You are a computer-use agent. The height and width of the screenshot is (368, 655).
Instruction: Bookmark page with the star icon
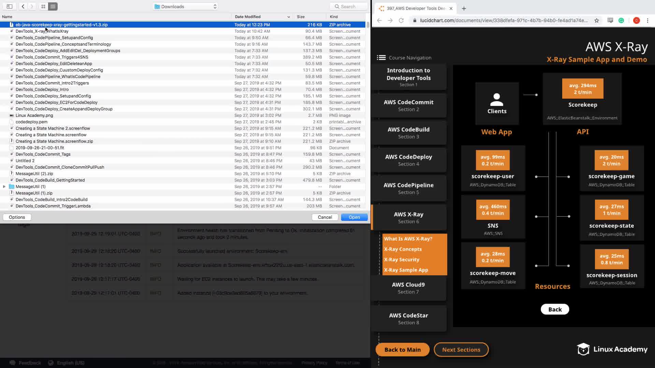pyautogui.click(x=596, y=20)
